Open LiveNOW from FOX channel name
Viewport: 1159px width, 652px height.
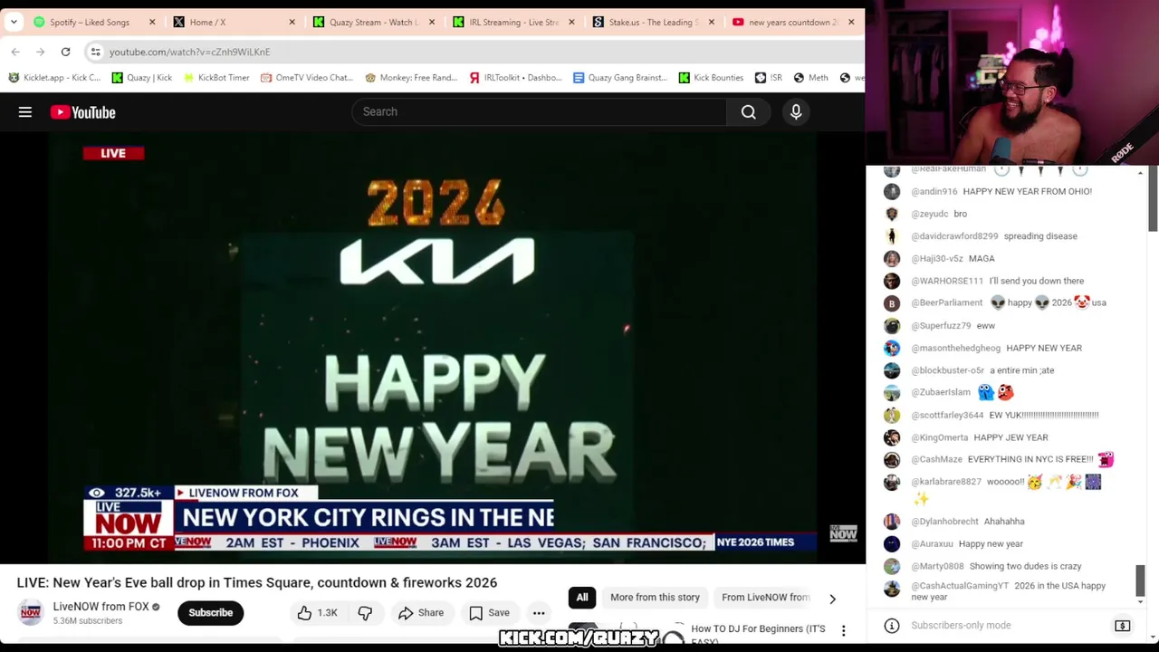pos(101,607)
